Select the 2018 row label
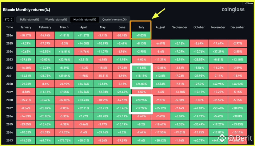Screen dimensions: 255x146 [x=10, y=100]
